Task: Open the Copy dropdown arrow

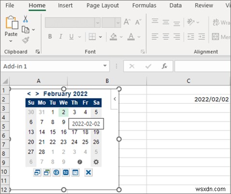Action: [33, 29]
